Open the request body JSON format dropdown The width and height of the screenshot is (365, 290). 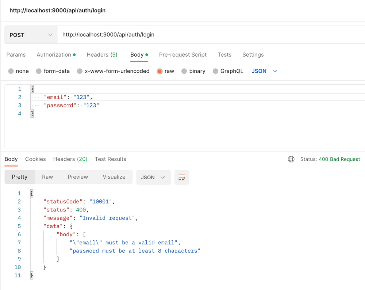[x=264, y=71]
